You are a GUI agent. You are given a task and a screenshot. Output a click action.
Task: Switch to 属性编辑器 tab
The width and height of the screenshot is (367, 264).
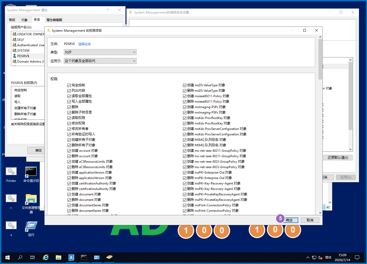pyautogui.click(x=54, y=20)
